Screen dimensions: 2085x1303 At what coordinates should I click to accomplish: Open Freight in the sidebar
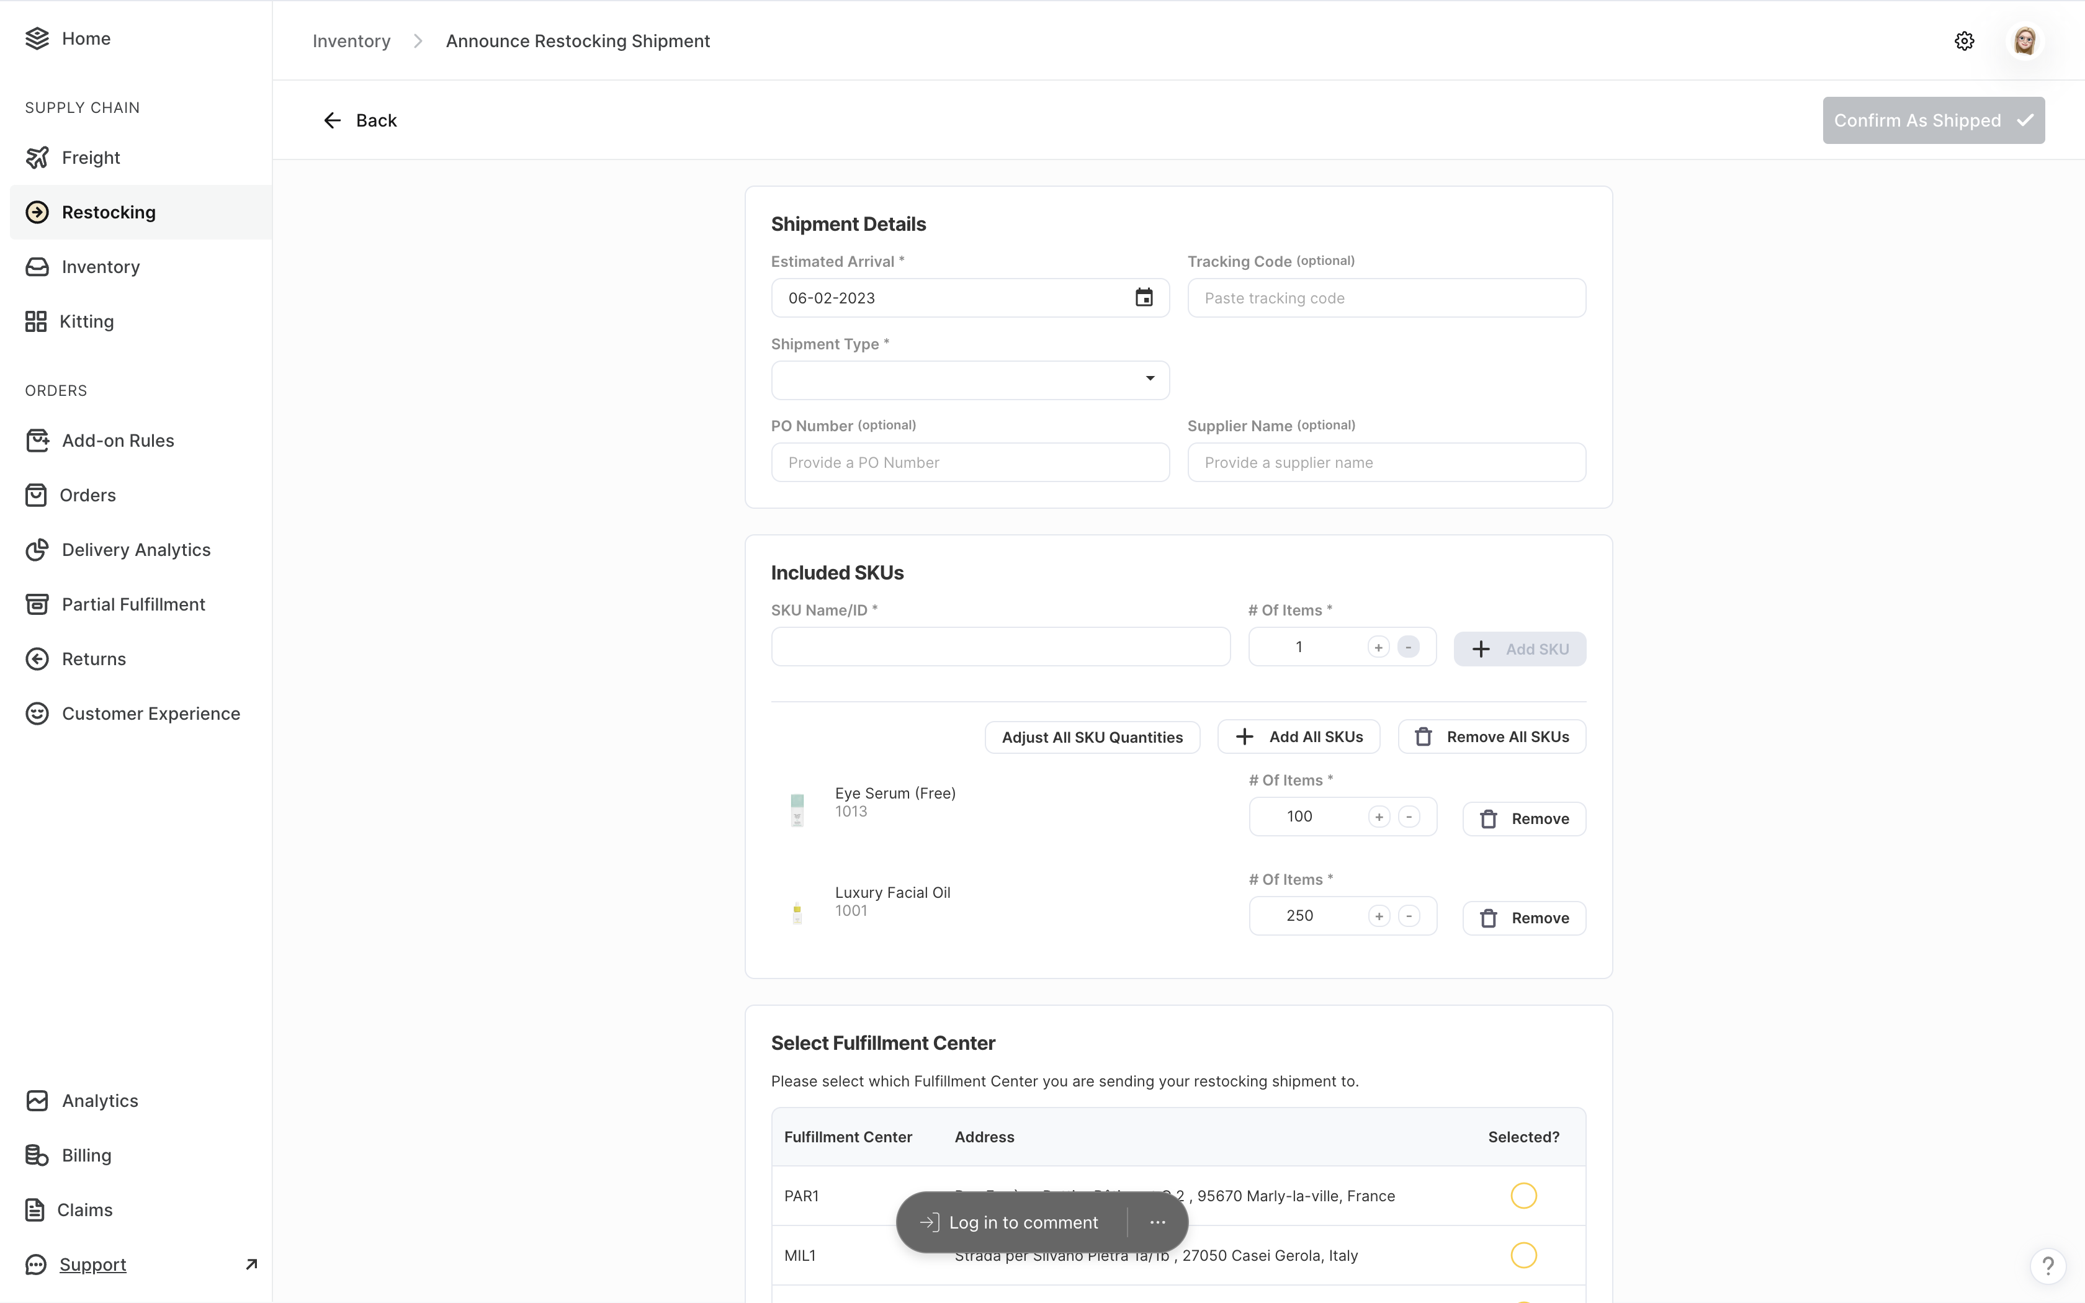pyautogui.click(x=91, y=158)
